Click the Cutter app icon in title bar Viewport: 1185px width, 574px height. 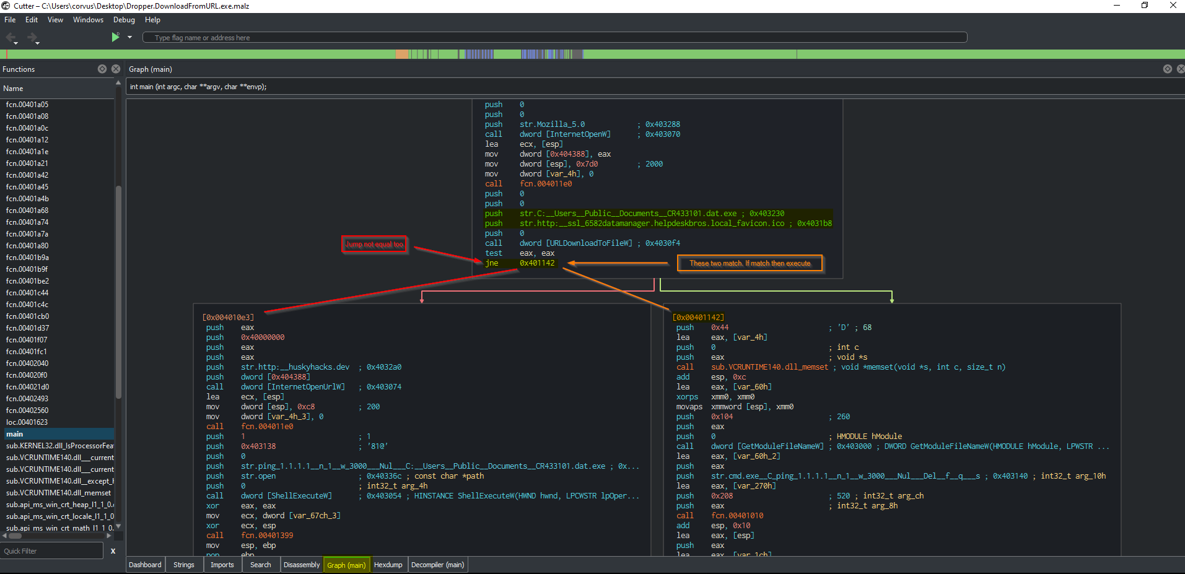point(6,6)
